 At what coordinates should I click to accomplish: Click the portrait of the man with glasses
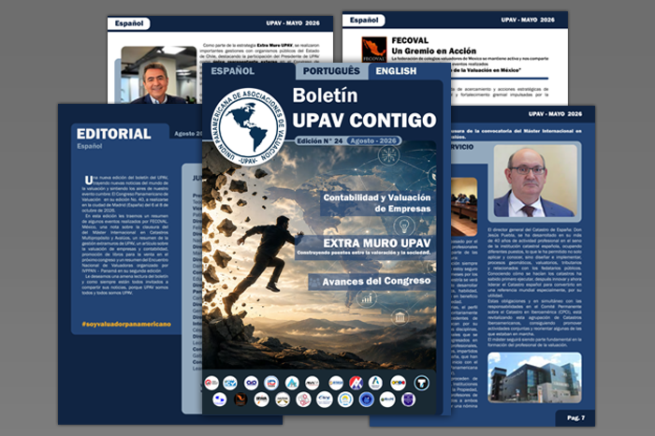[535, 181]
